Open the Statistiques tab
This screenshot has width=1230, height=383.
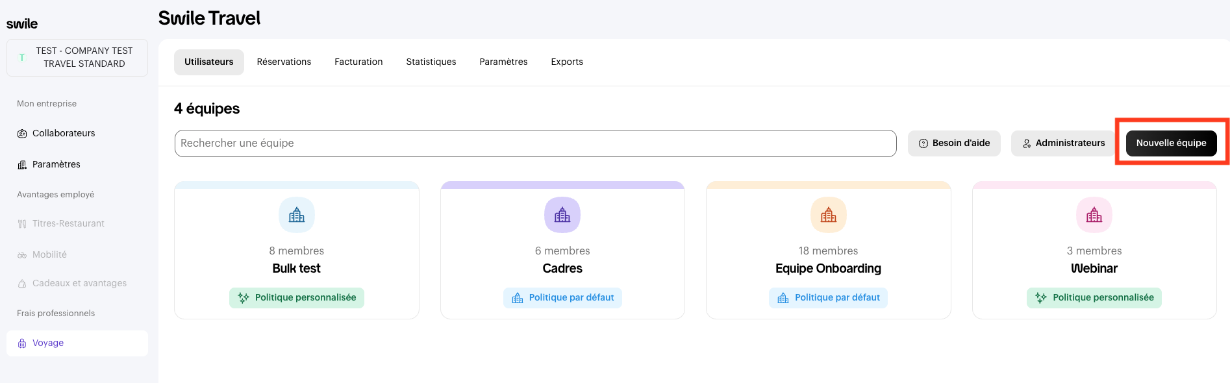coord(431,62)
